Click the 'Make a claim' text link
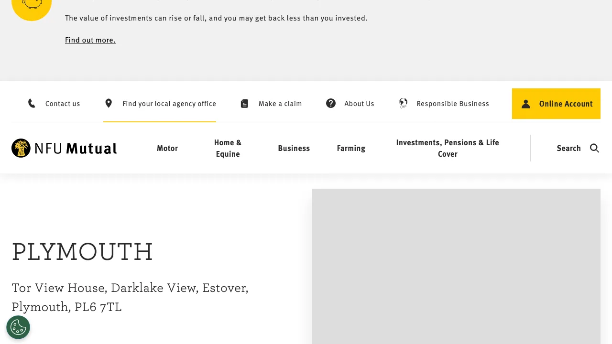The width and height of the screenshot is (612, 344). (x=280, y=104)
